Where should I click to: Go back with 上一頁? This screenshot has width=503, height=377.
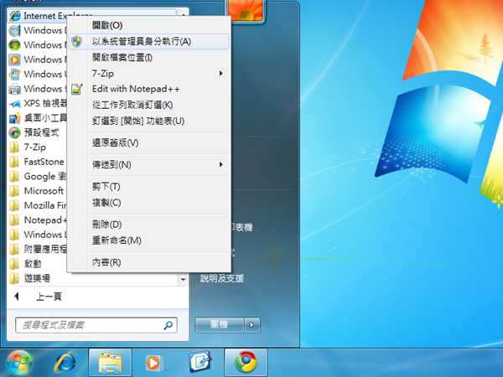[49, 297]
